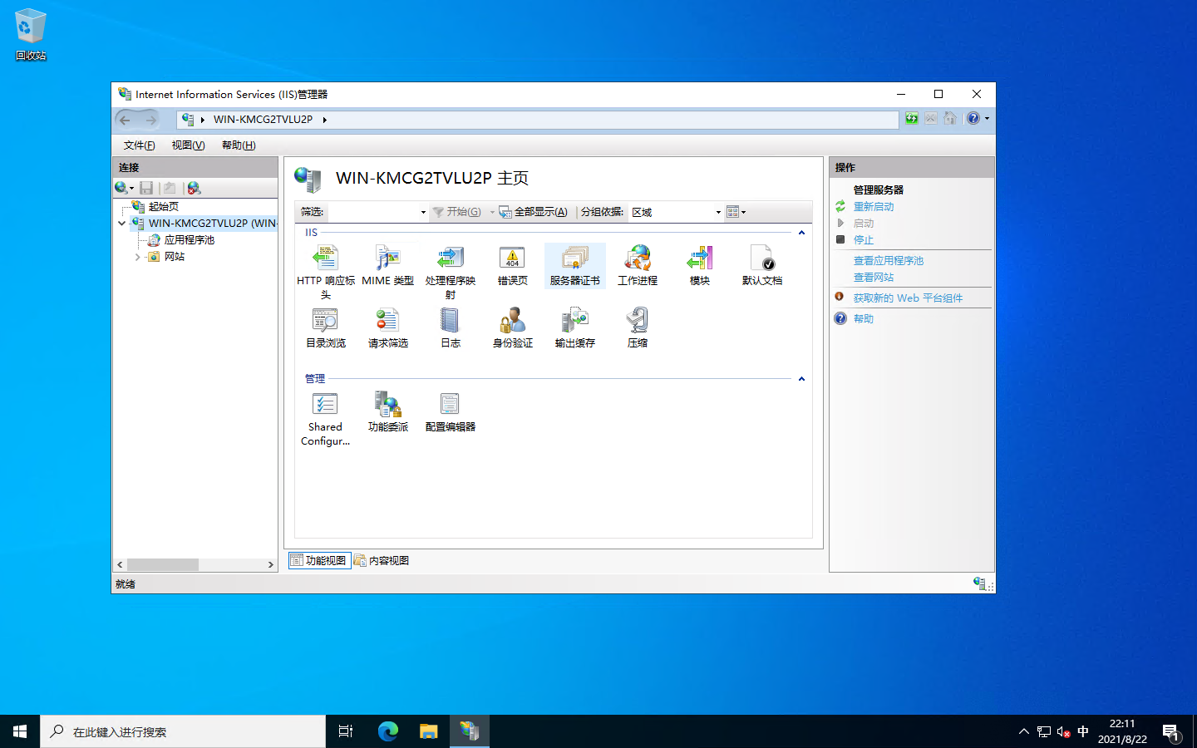The image size is (1197, 748).
Task: Open the 错误页 feature icon
Action: coord(512,265)
